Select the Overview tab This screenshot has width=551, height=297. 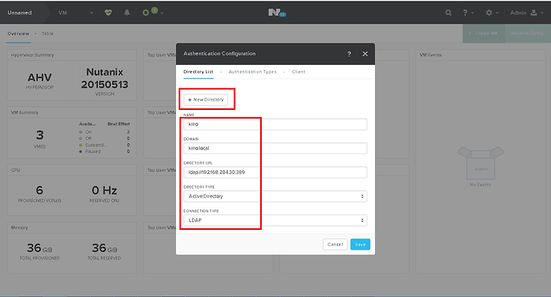(x=18, y=34)
